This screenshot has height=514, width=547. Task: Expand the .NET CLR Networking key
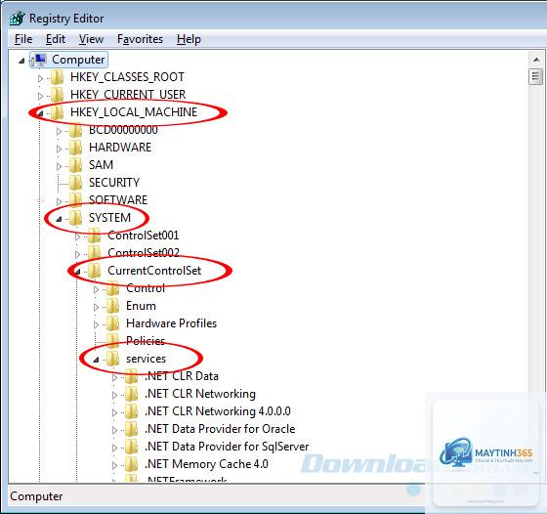pyautogui.click(x=115, y=395)
